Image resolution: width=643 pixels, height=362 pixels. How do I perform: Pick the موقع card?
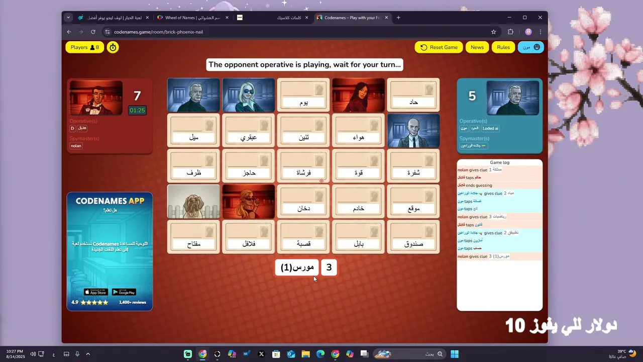click(413, 202)
